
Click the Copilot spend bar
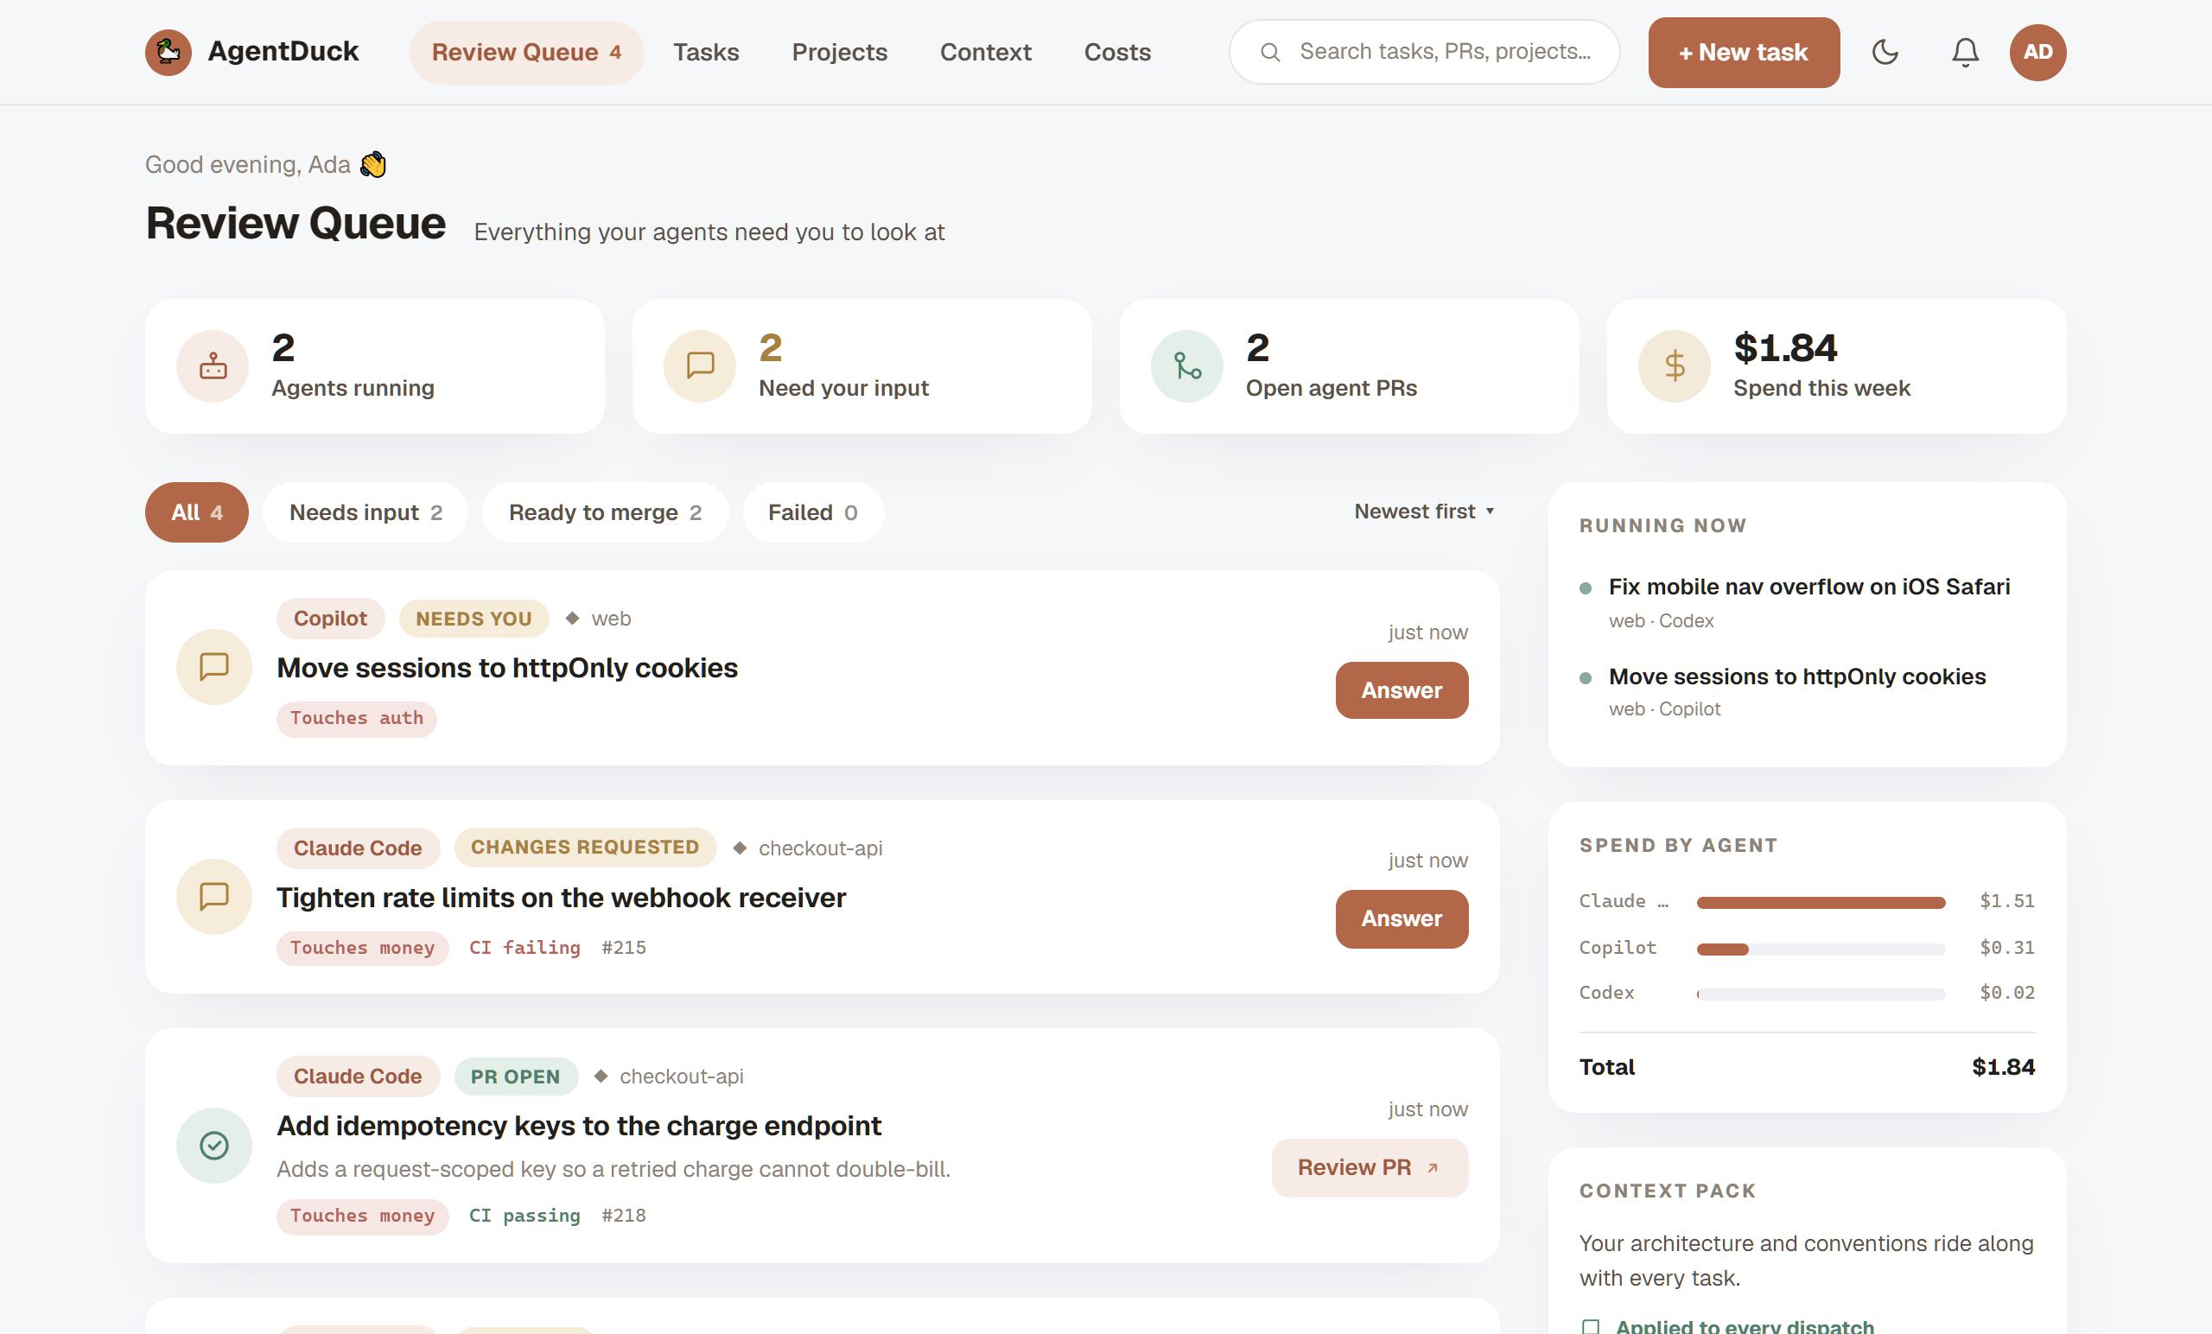pyautogui.click(x=1821, y=949)
